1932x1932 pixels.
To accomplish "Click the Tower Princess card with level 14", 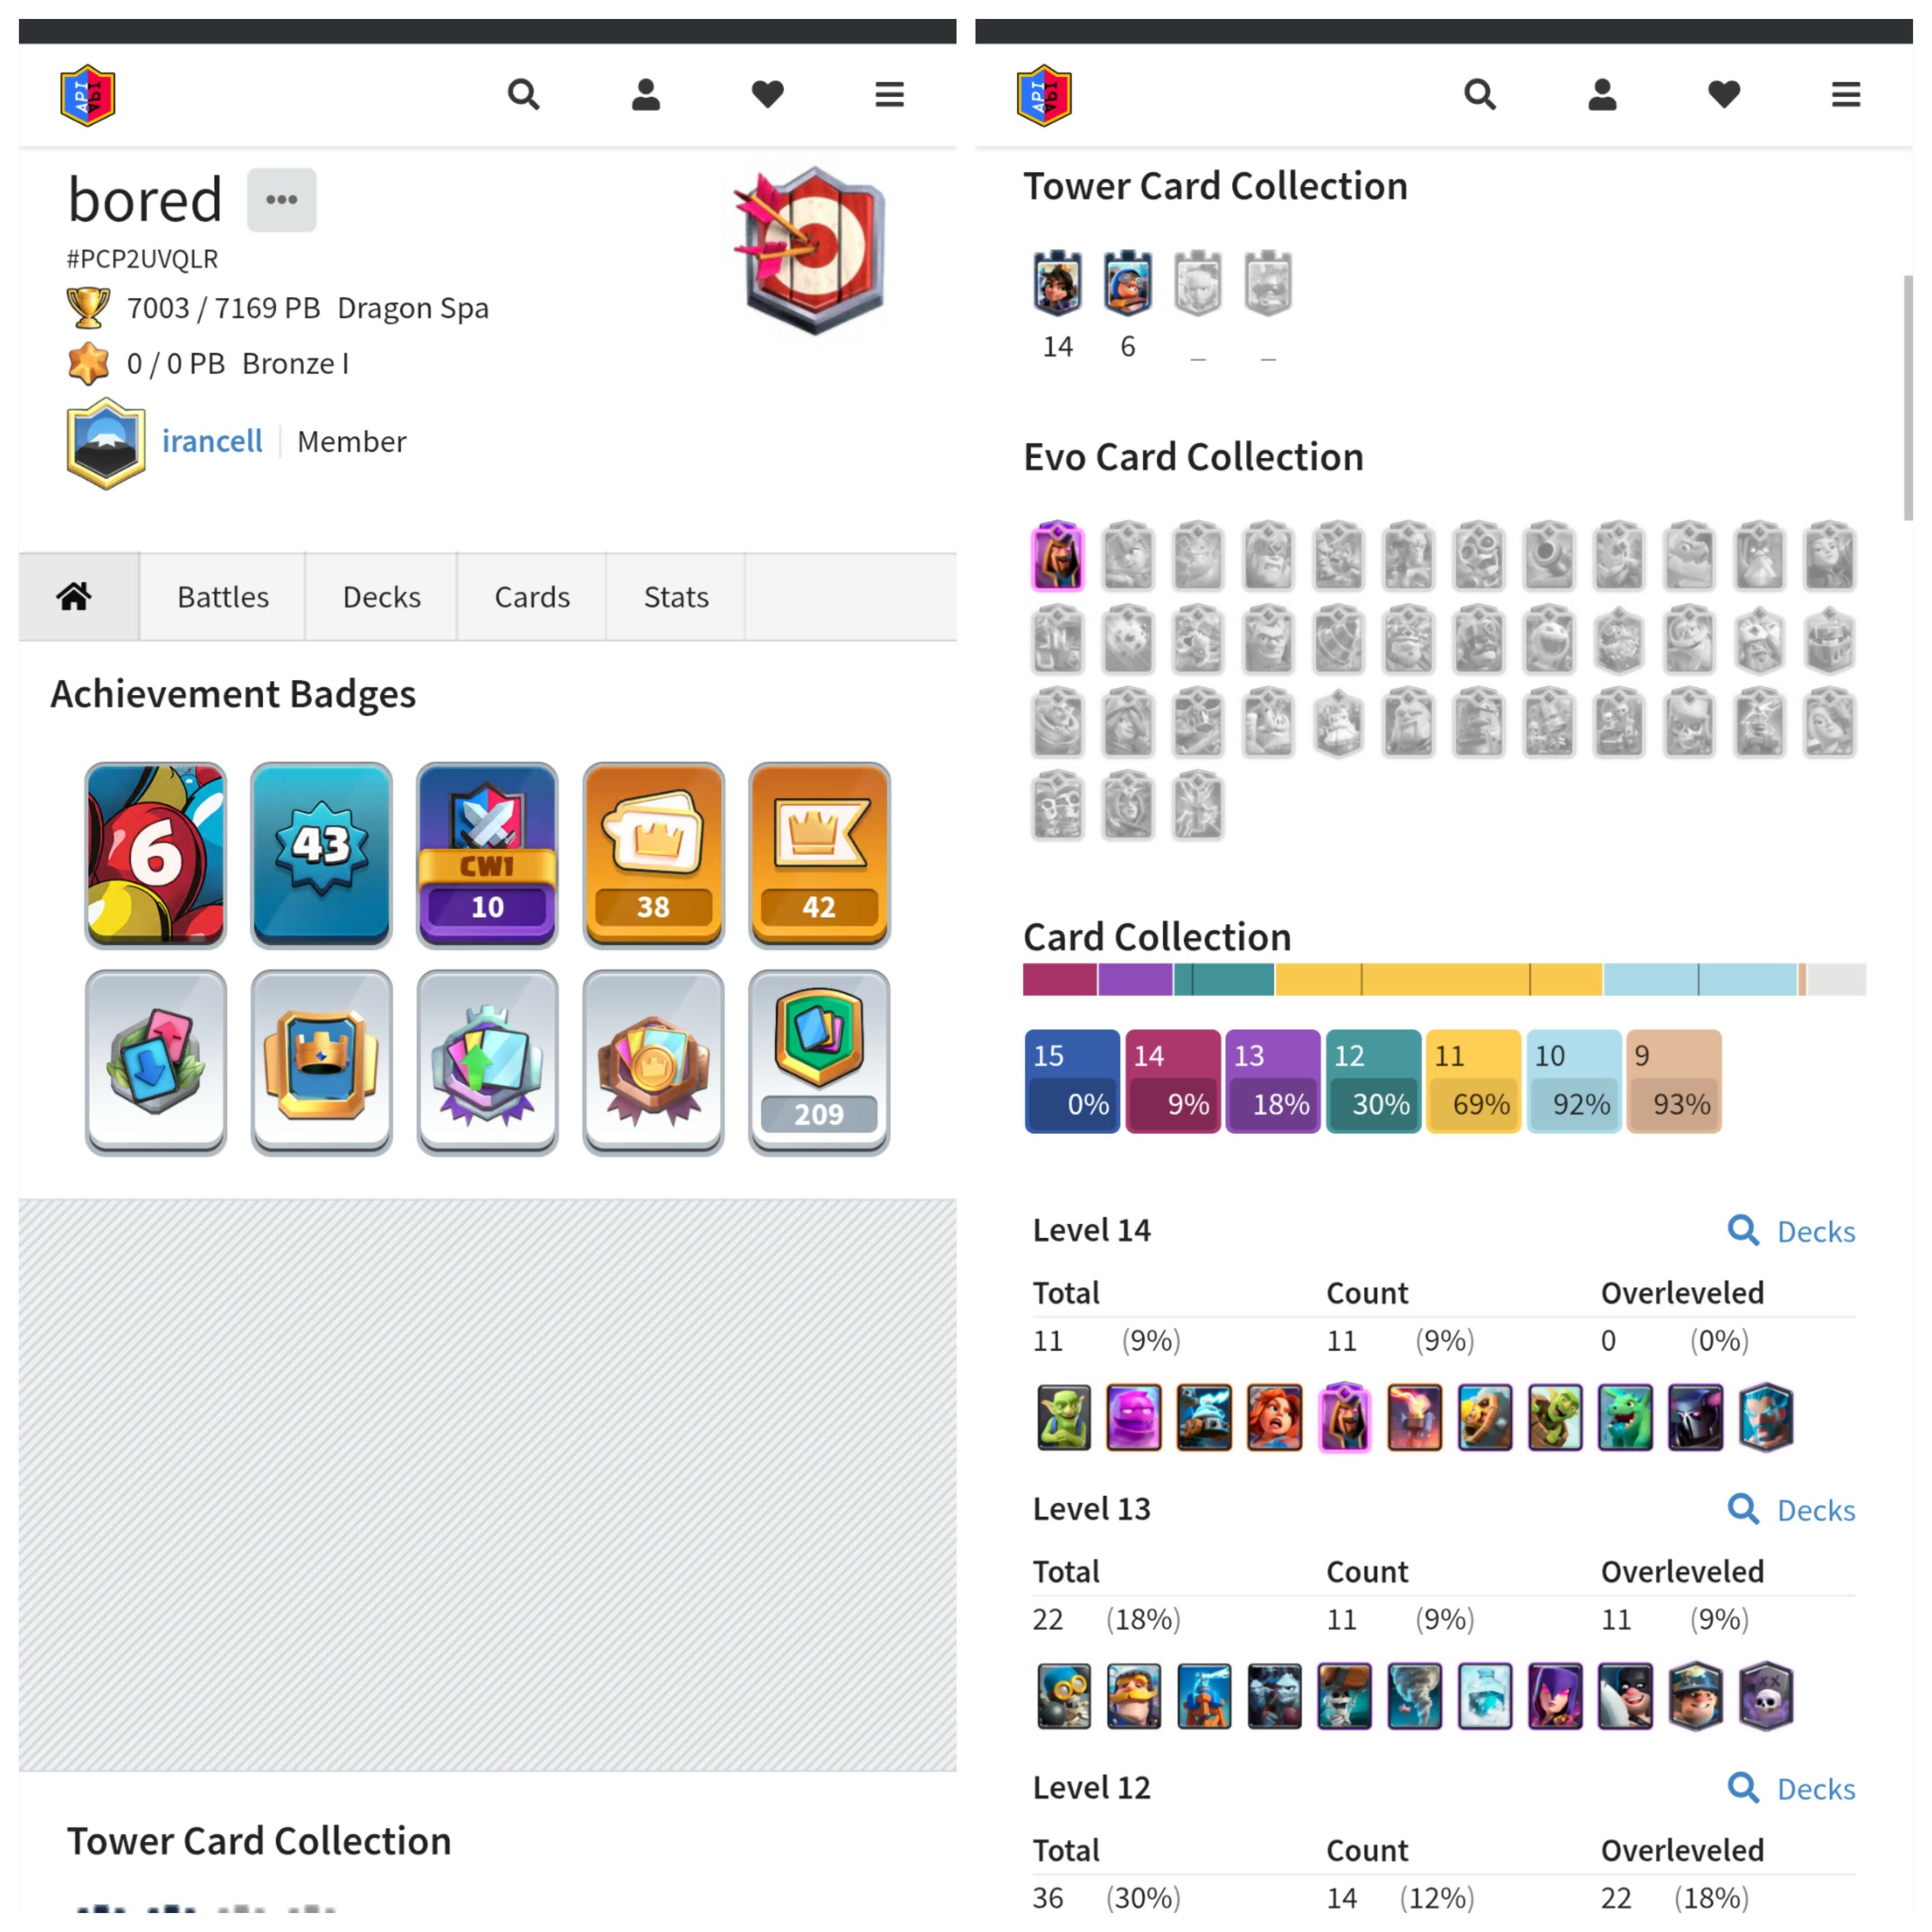I will pos(1058,283).
